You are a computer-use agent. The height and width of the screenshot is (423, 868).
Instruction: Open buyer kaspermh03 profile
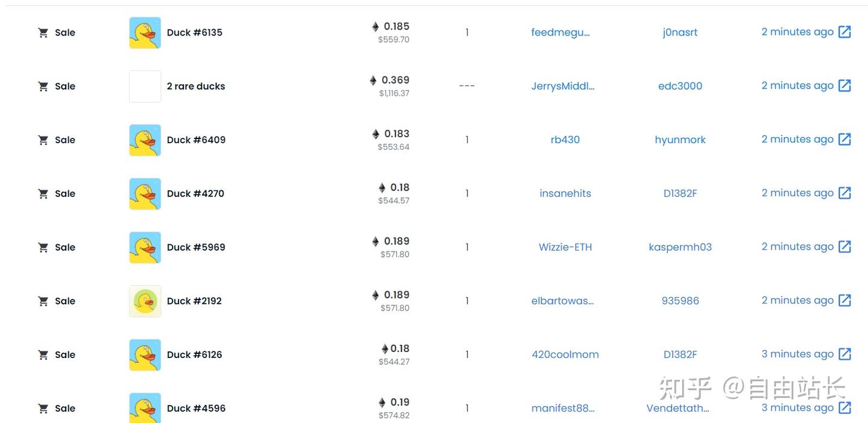pos(680,247)
